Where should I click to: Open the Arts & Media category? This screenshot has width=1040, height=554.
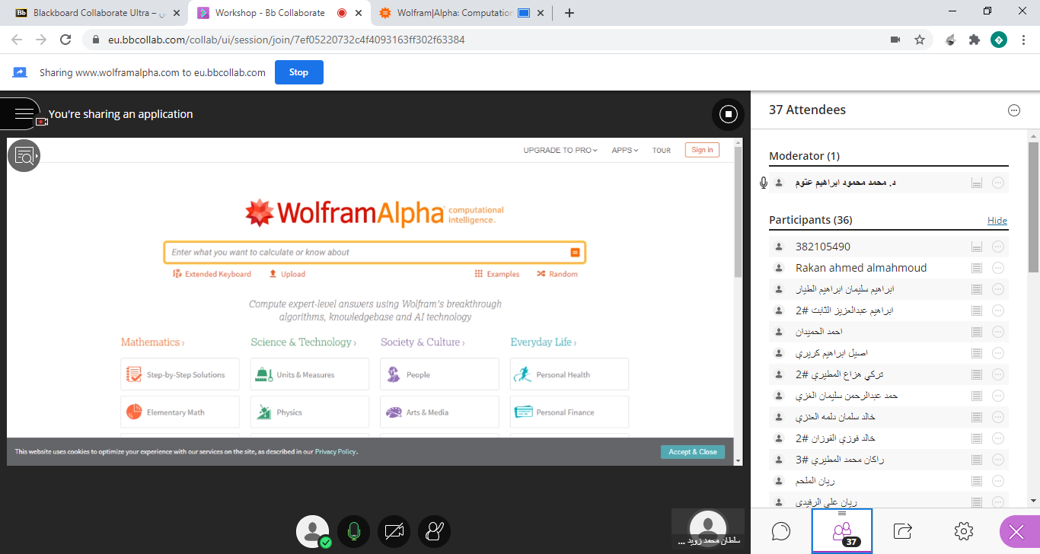439,412
